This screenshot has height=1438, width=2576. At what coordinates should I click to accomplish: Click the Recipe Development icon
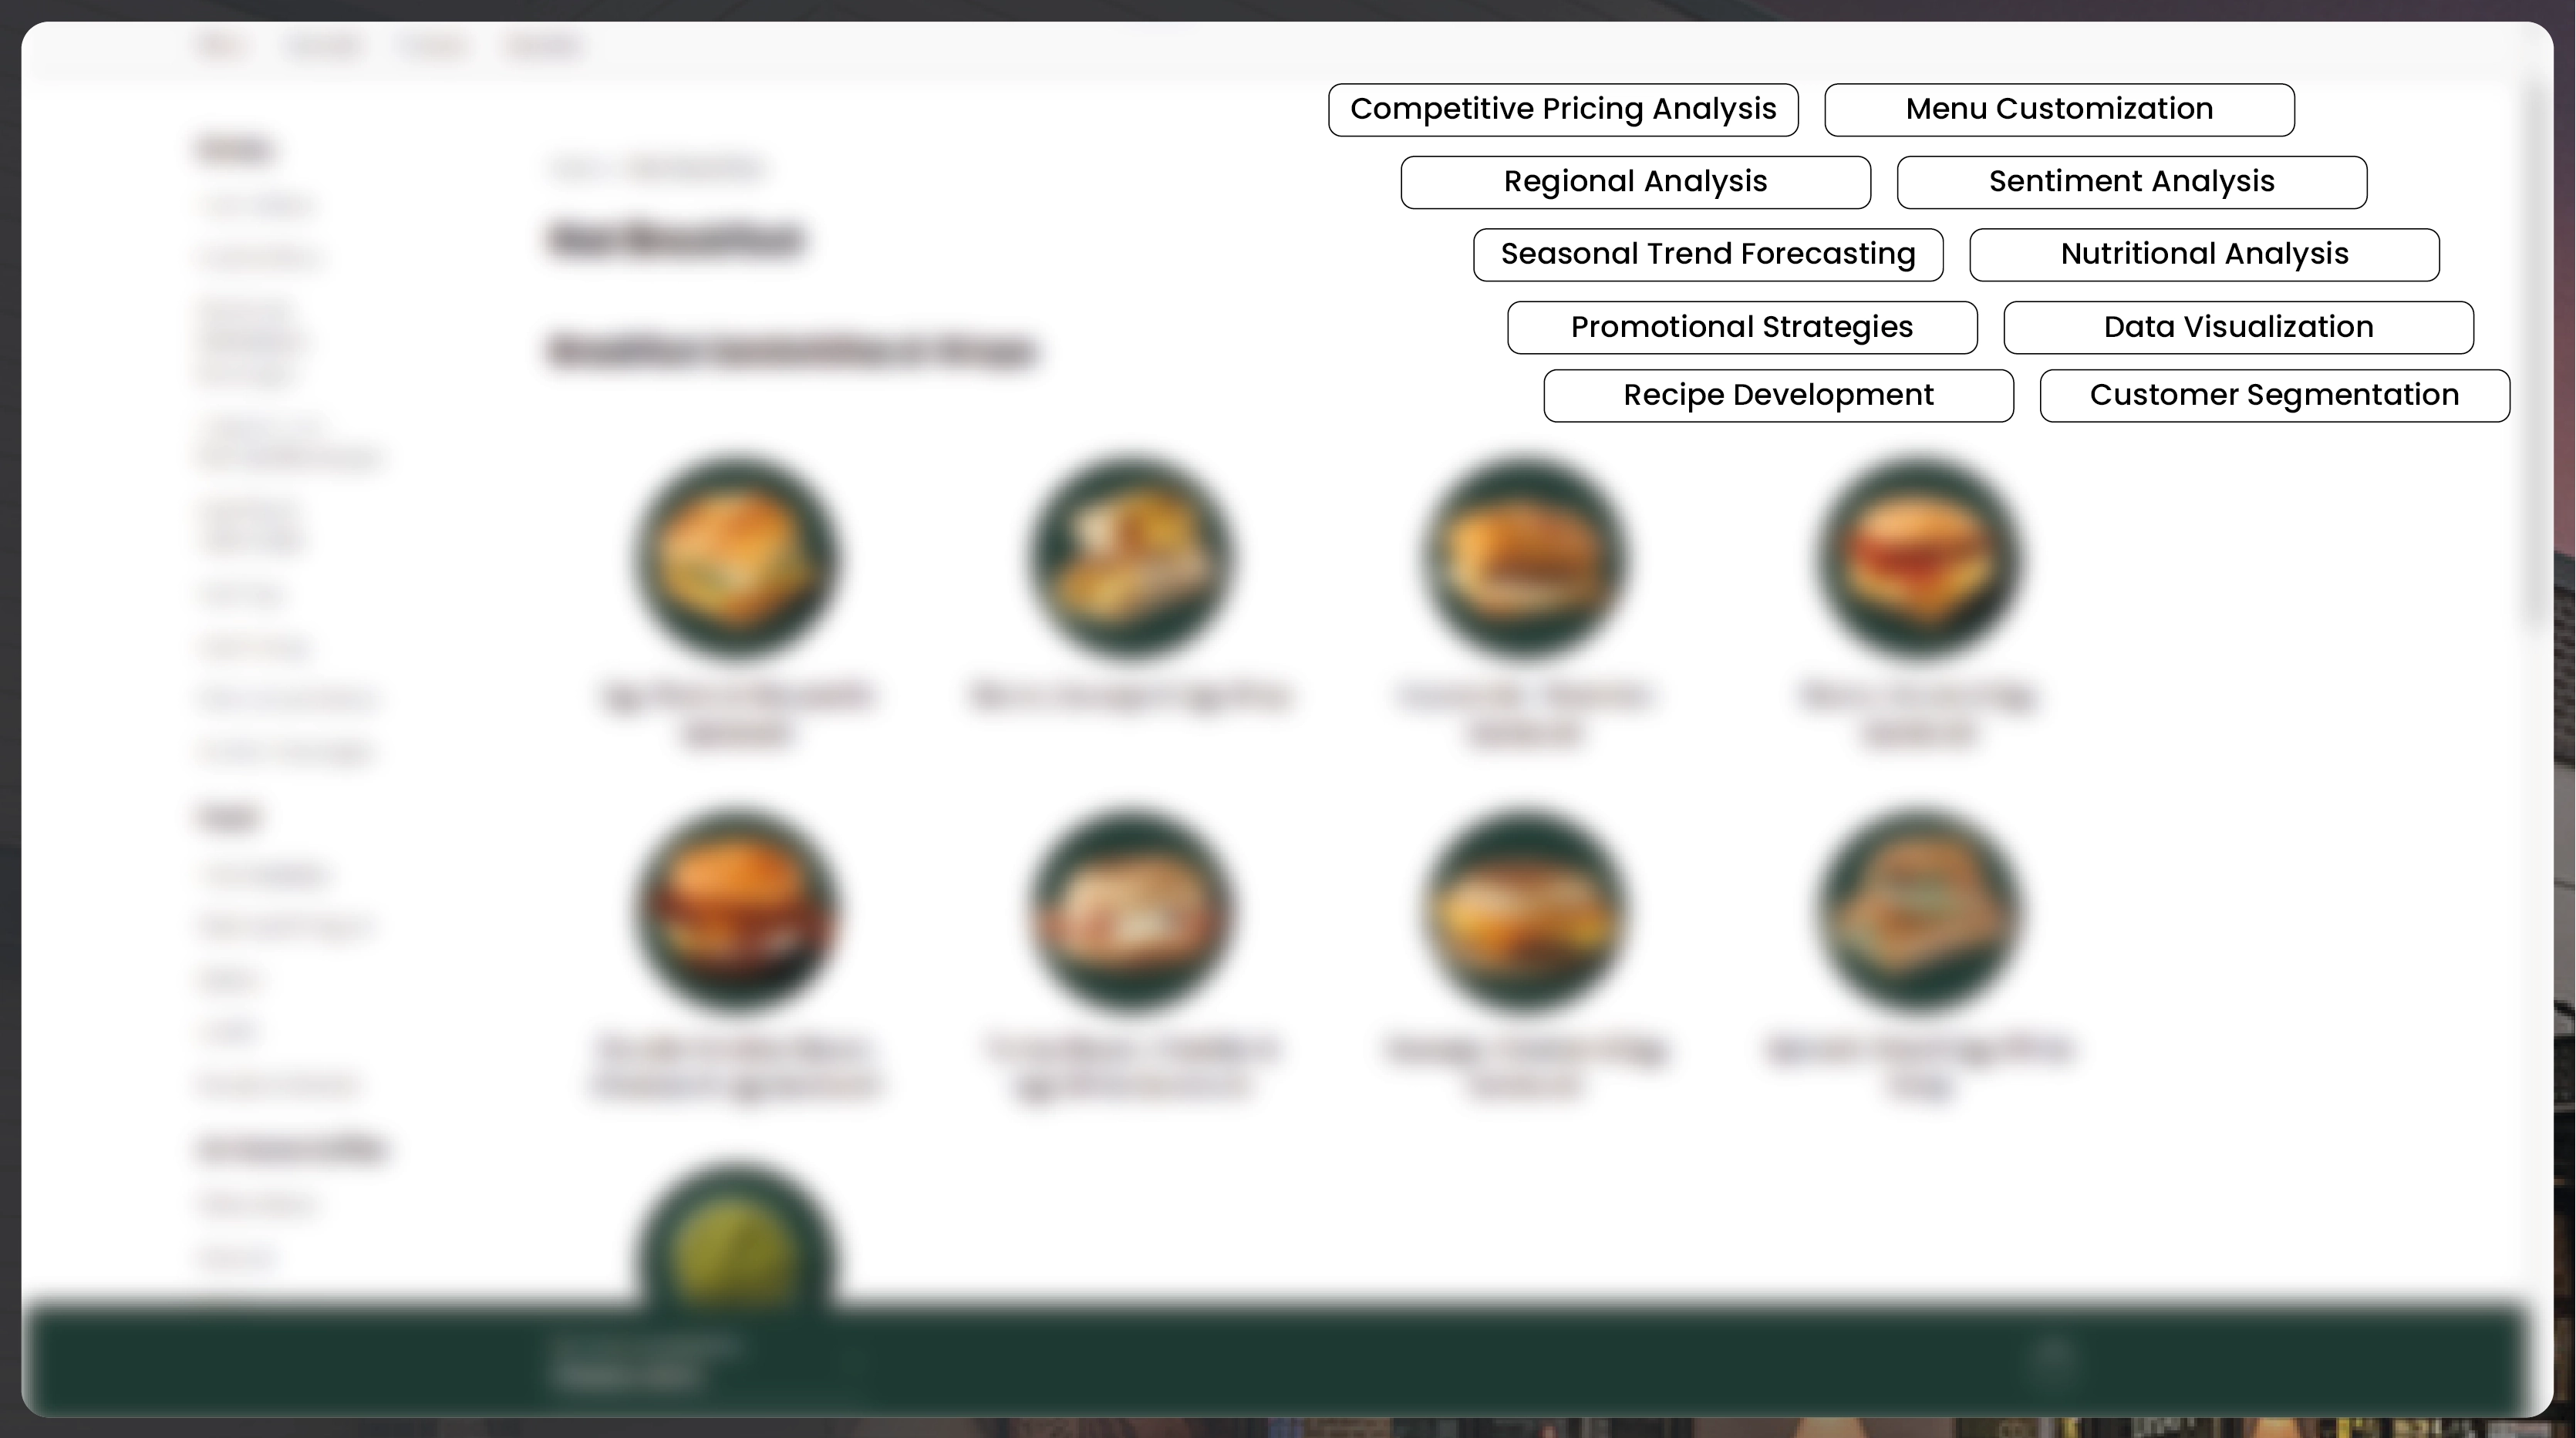pos(1778,392)
